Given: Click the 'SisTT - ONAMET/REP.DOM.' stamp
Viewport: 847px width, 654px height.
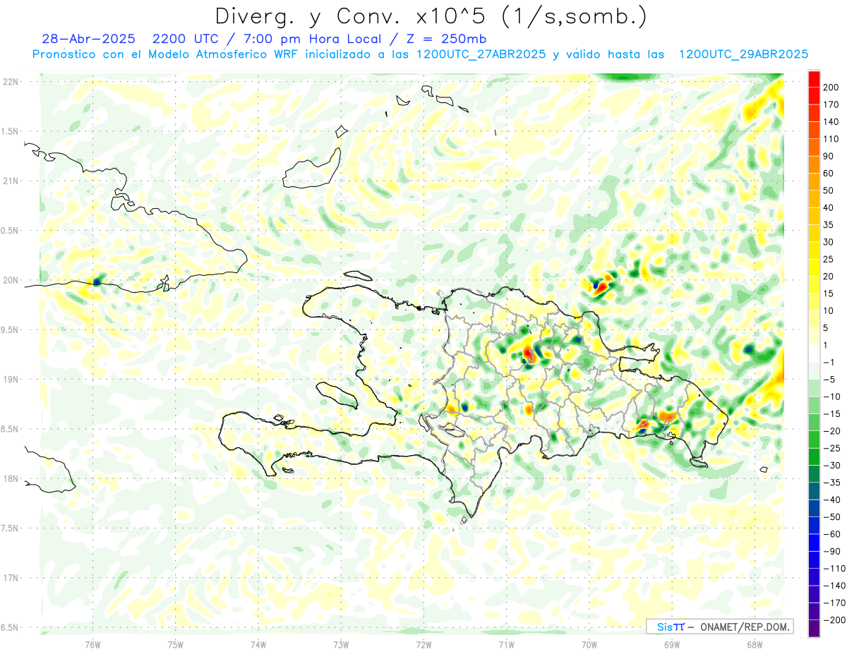Looking at the screenshot, I should 719,626.
